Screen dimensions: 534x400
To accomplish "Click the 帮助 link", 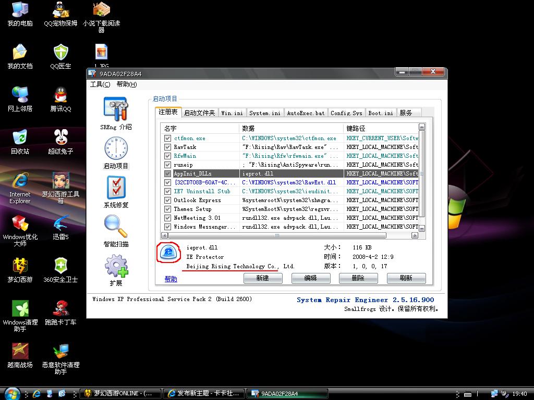I will click(171, 279).
